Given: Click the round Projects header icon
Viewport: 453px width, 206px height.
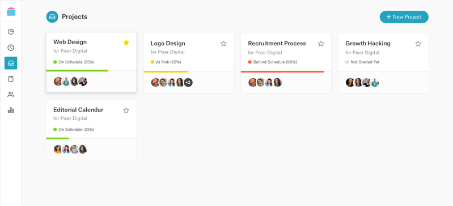Looking at the screenshot, I should coord(52,17).
